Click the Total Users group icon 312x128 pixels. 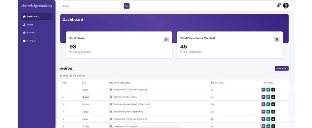[x=166, y=39]
